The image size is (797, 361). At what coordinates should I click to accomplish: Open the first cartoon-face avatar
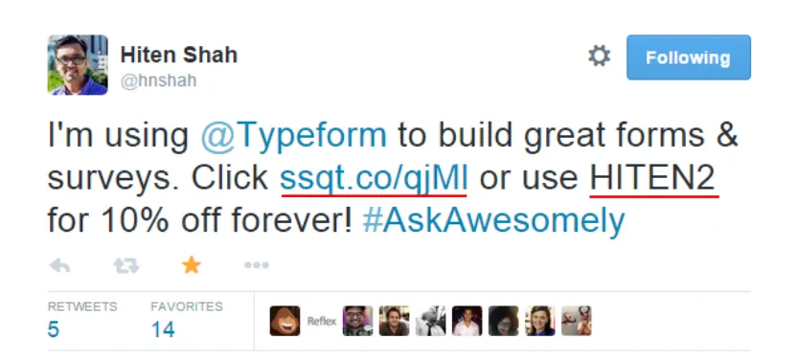[x=285, y=321]
